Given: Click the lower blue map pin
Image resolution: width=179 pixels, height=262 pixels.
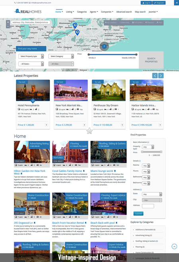Looking at the screenshot, I should click(x=77, y=32).
